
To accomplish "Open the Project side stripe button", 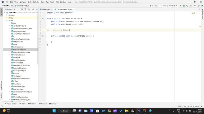I will pyautogui.click(x=2, y=12).
